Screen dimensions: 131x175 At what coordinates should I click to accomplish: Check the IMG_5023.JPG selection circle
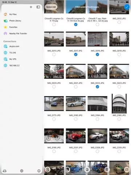119,87
